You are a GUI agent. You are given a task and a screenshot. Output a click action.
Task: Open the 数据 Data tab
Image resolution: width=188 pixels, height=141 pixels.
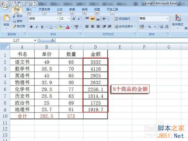click(72, 9)
